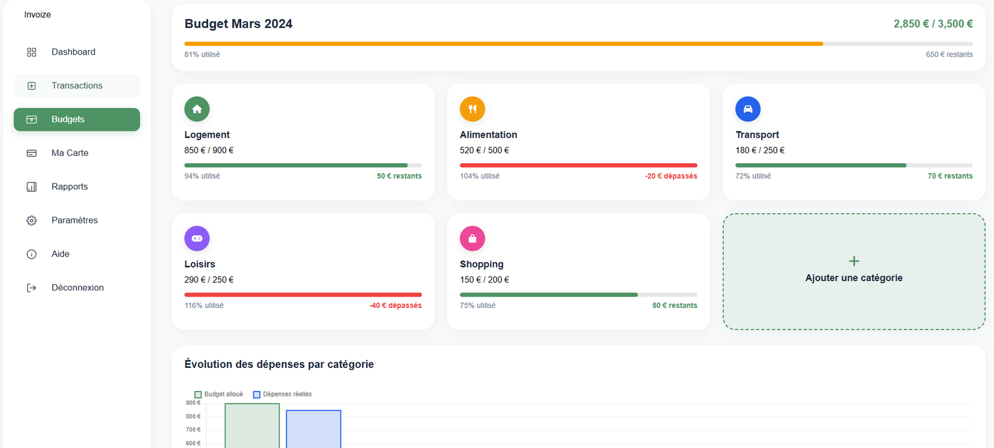This screenshot has height=448, width=994.
Task: Log out via Déconnexion link
Action: tap(77, 288)
